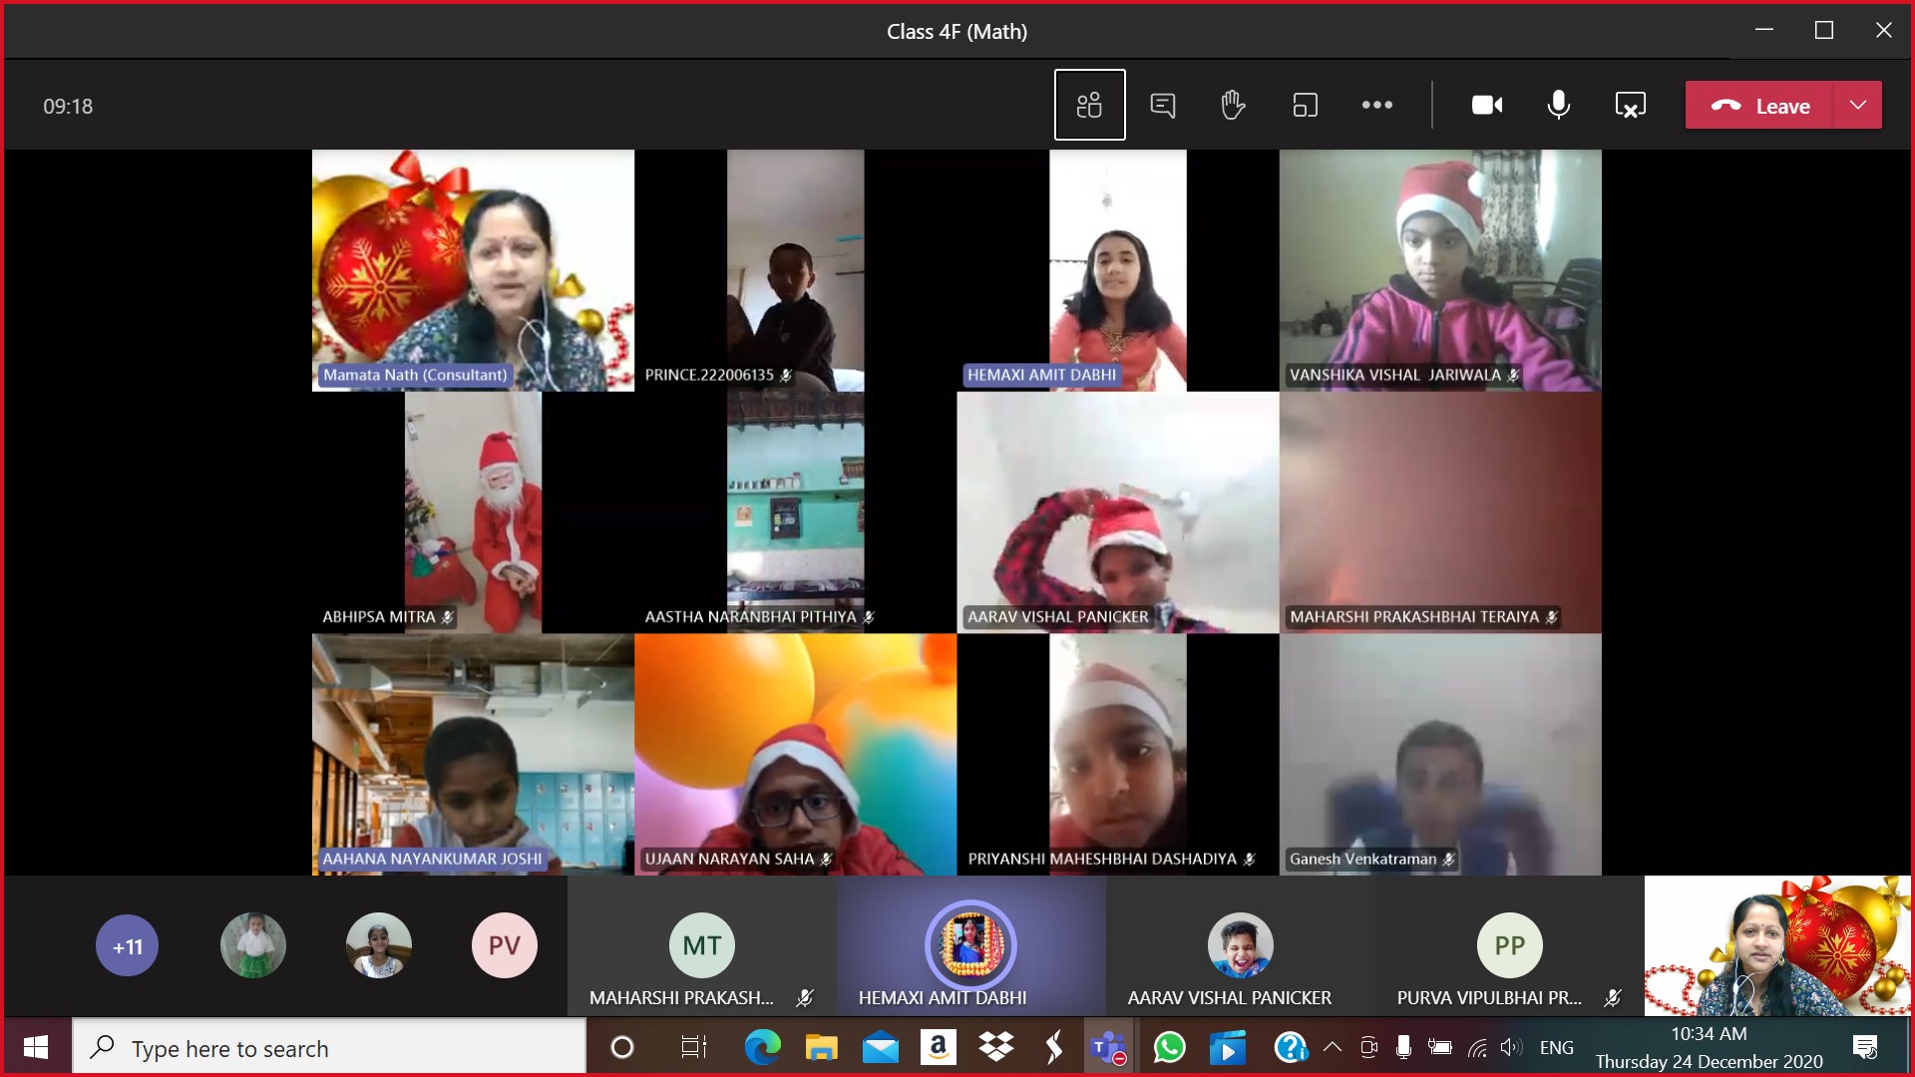Select ABHIPSA MITRA video tile
The image size is (1915, 1077).
pyautogui.click(x=473, y=513)
